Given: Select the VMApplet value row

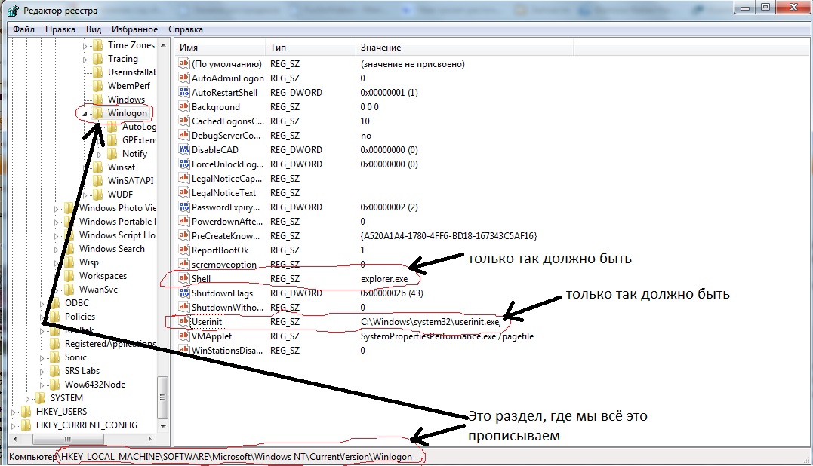Looking at the screenshot, I should pyautogui.click(x=212, y=336).
